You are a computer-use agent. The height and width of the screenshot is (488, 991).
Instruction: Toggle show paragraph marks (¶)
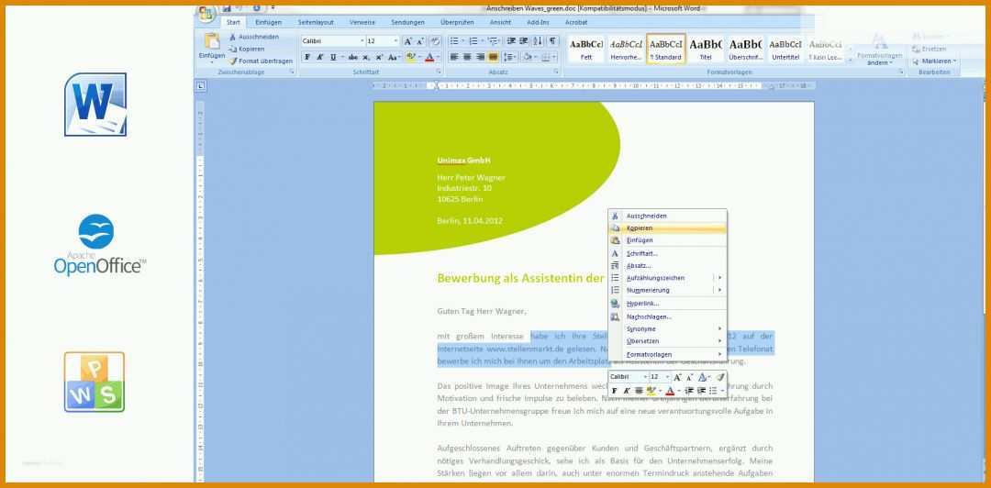(x=552, y=41)
